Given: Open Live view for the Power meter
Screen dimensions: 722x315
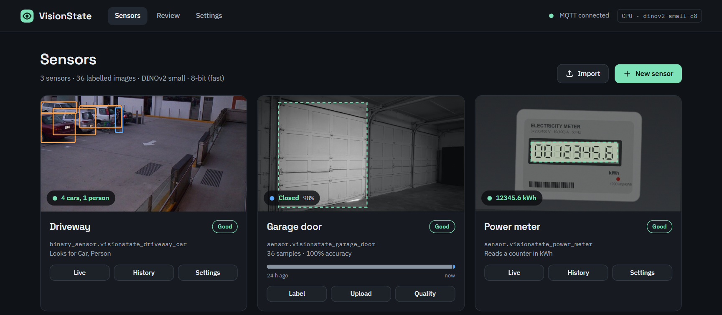Looking at the screenshot, I should pyautogui.click(x=514, y=272).
